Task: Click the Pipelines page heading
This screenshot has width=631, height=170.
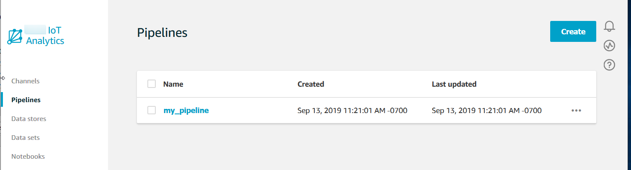Action: click(162, 33)
